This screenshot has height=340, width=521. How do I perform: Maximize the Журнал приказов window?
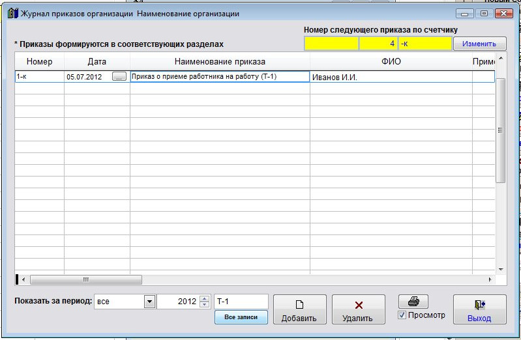pos(484,14)
